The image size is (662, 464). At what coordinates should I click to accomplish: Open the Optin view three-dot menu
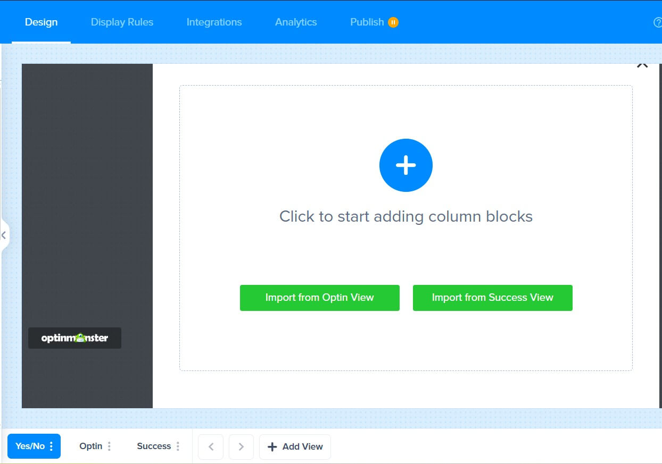(x=109, y=446)
